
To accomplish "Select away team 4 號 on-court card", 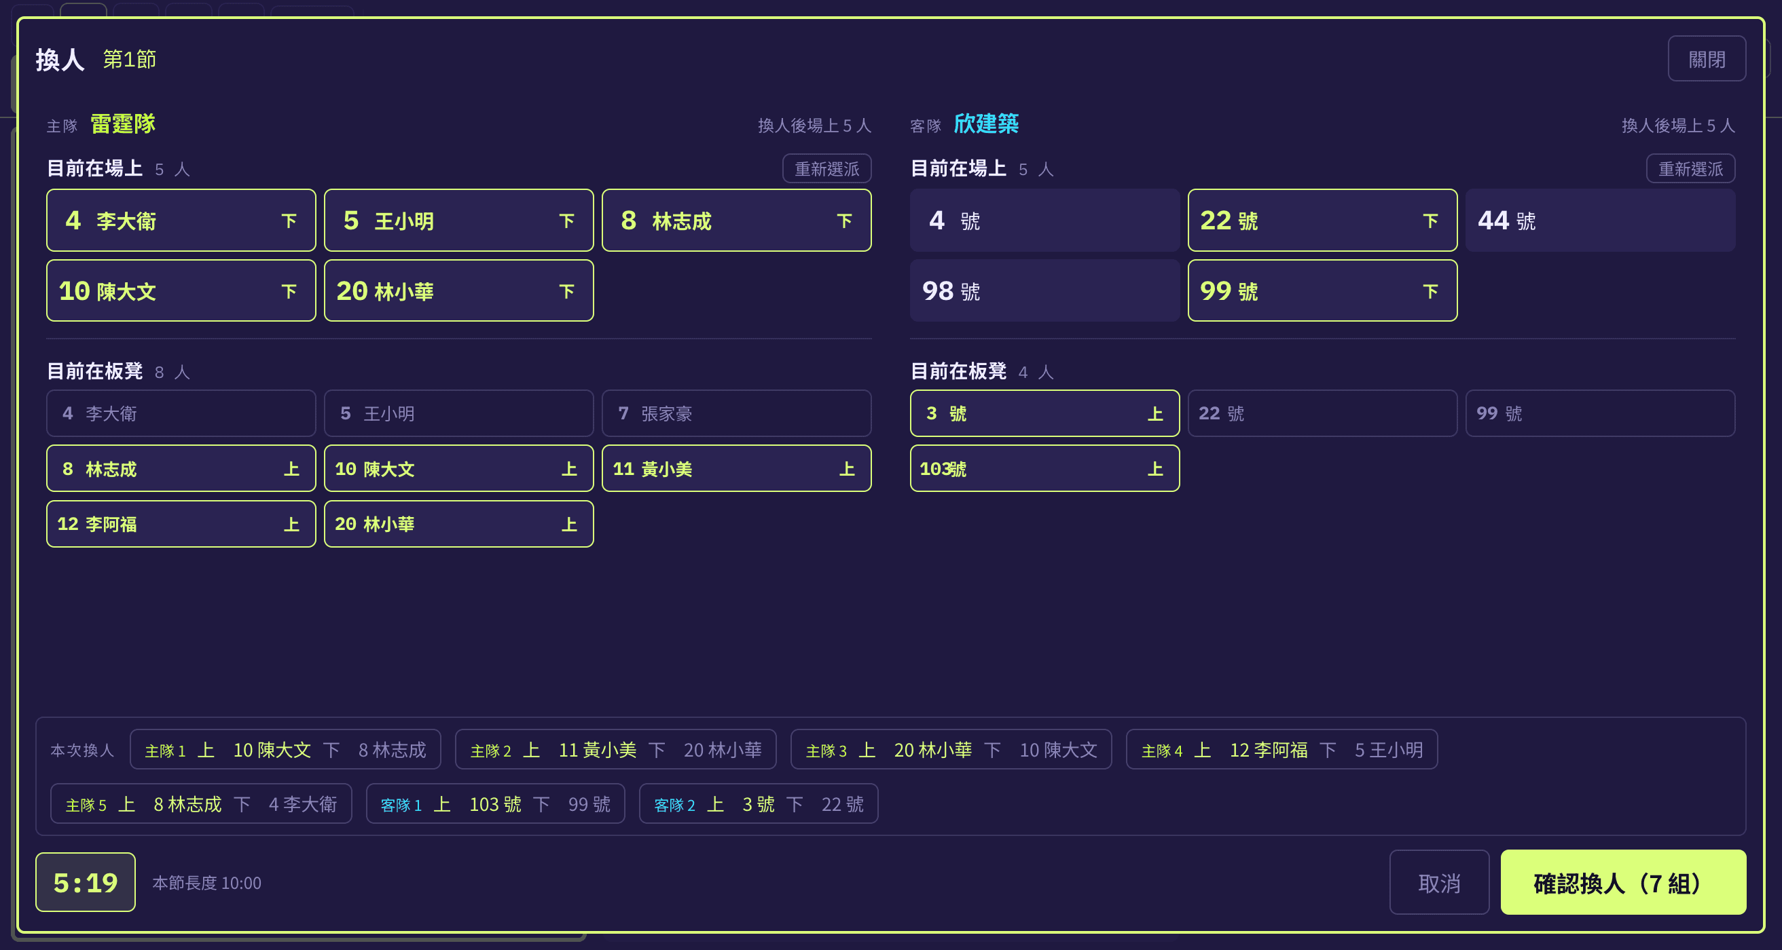I will (x=1044, y=221).
